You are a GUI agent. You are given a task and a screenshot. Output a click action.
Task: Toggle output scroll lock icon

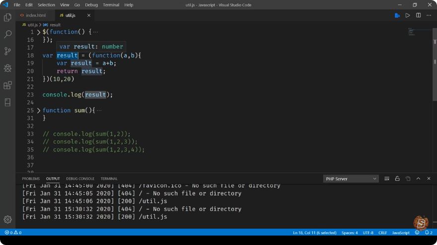pos(397,179)
